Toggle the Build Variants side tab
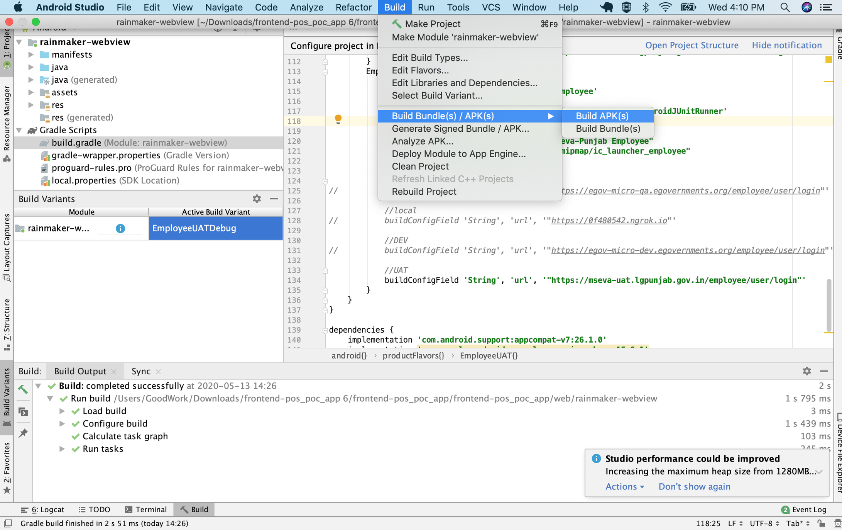The image size is (842, 530). pos(7,397)
